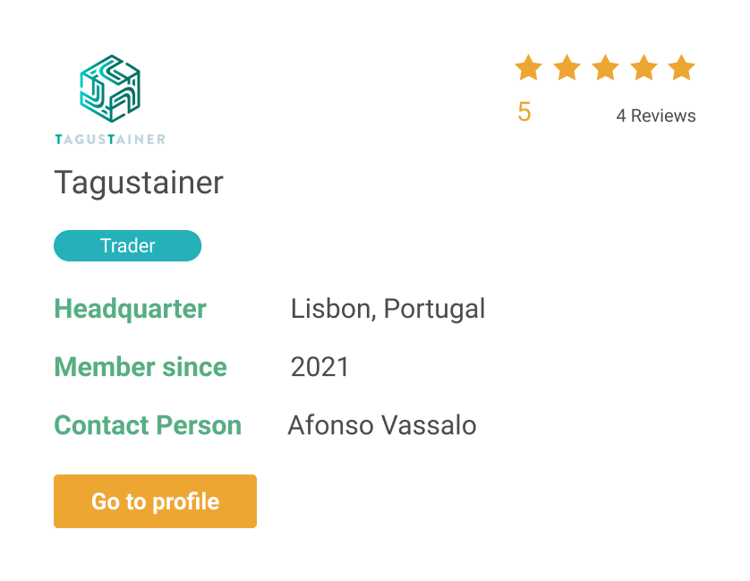750x581 pixels.
Task: Click the TAGUSTAINER wordmark under logo
Action: click(110, 140)
